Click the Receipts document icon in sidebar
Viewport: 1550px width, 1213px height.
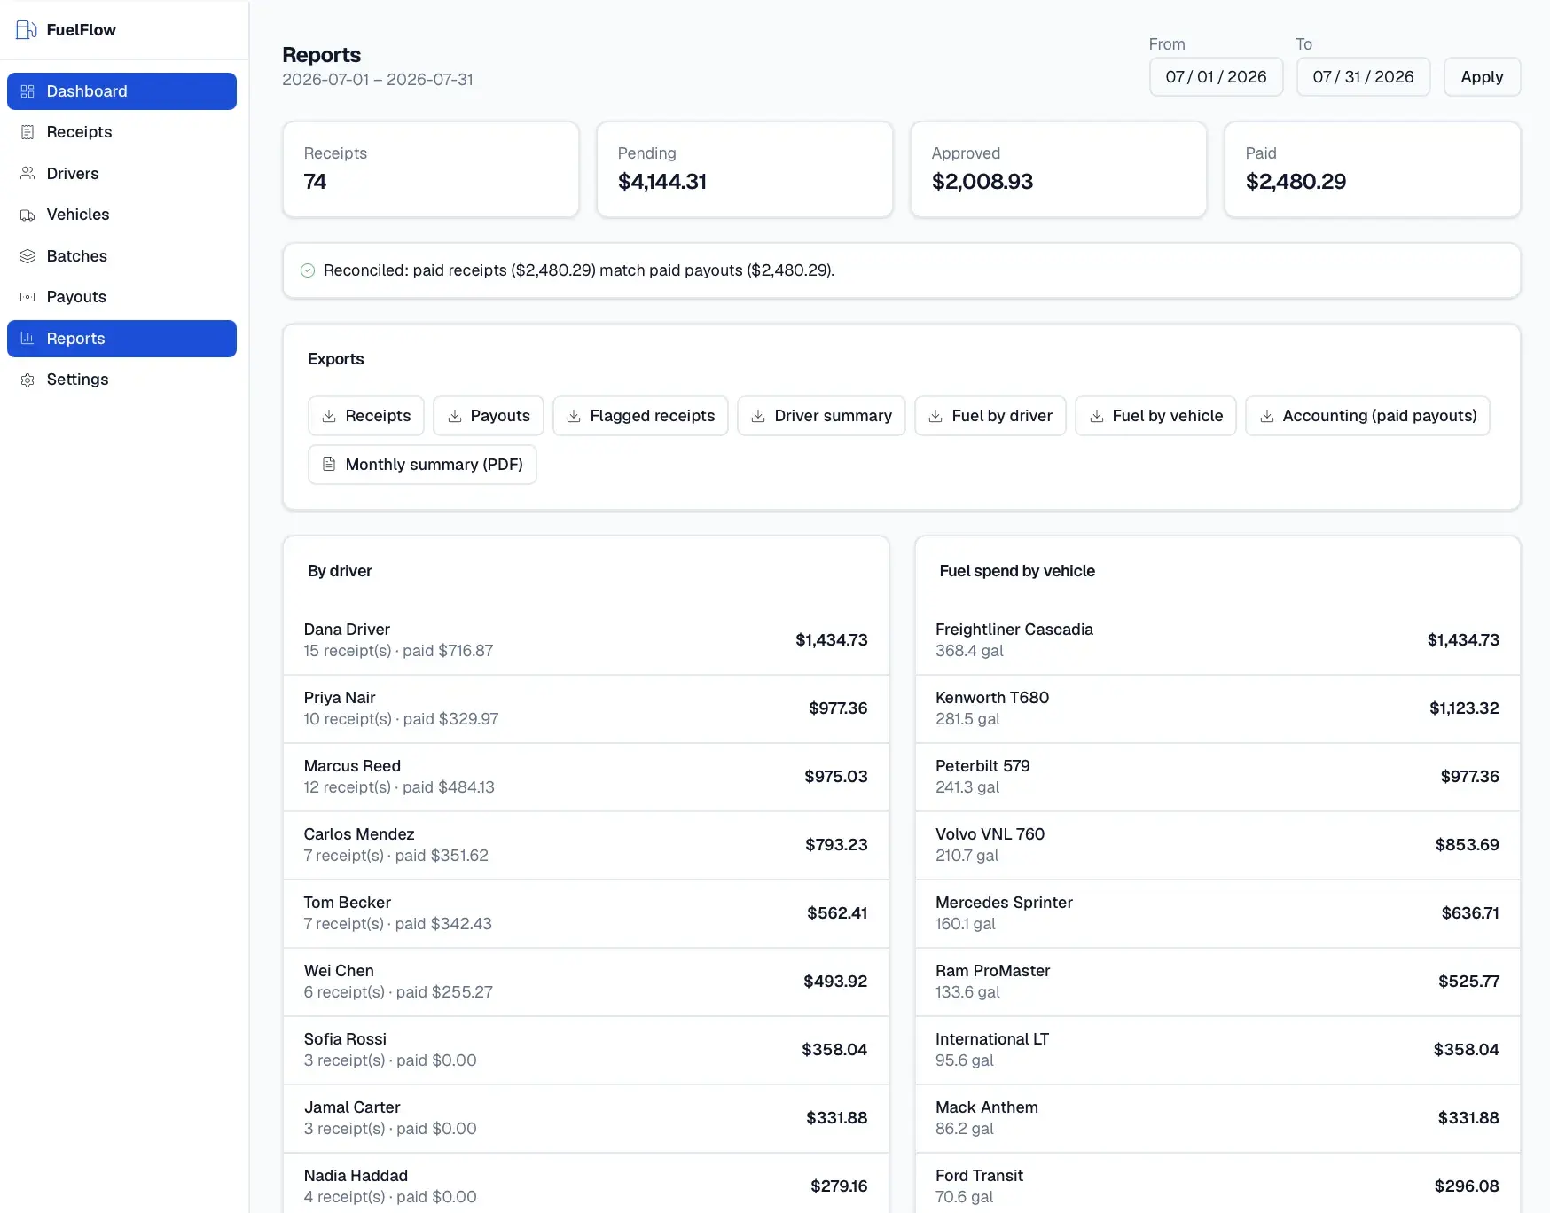click(x=27, y=132)
